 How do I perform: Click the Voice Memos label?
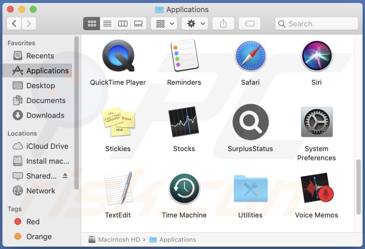(x=316, y=215)
